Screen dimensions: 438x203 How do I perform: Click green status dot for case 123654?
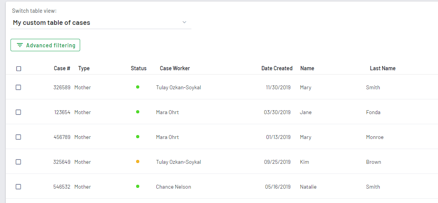pyautogui.click(x=138, y=112)
